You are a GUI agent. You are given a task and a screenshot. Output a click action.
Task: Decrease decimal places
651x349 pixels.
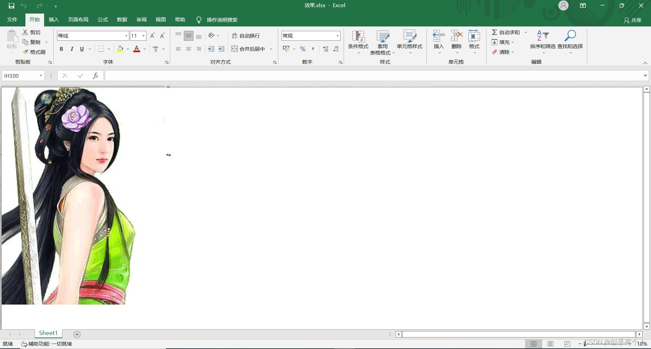(x=336, y=49)
